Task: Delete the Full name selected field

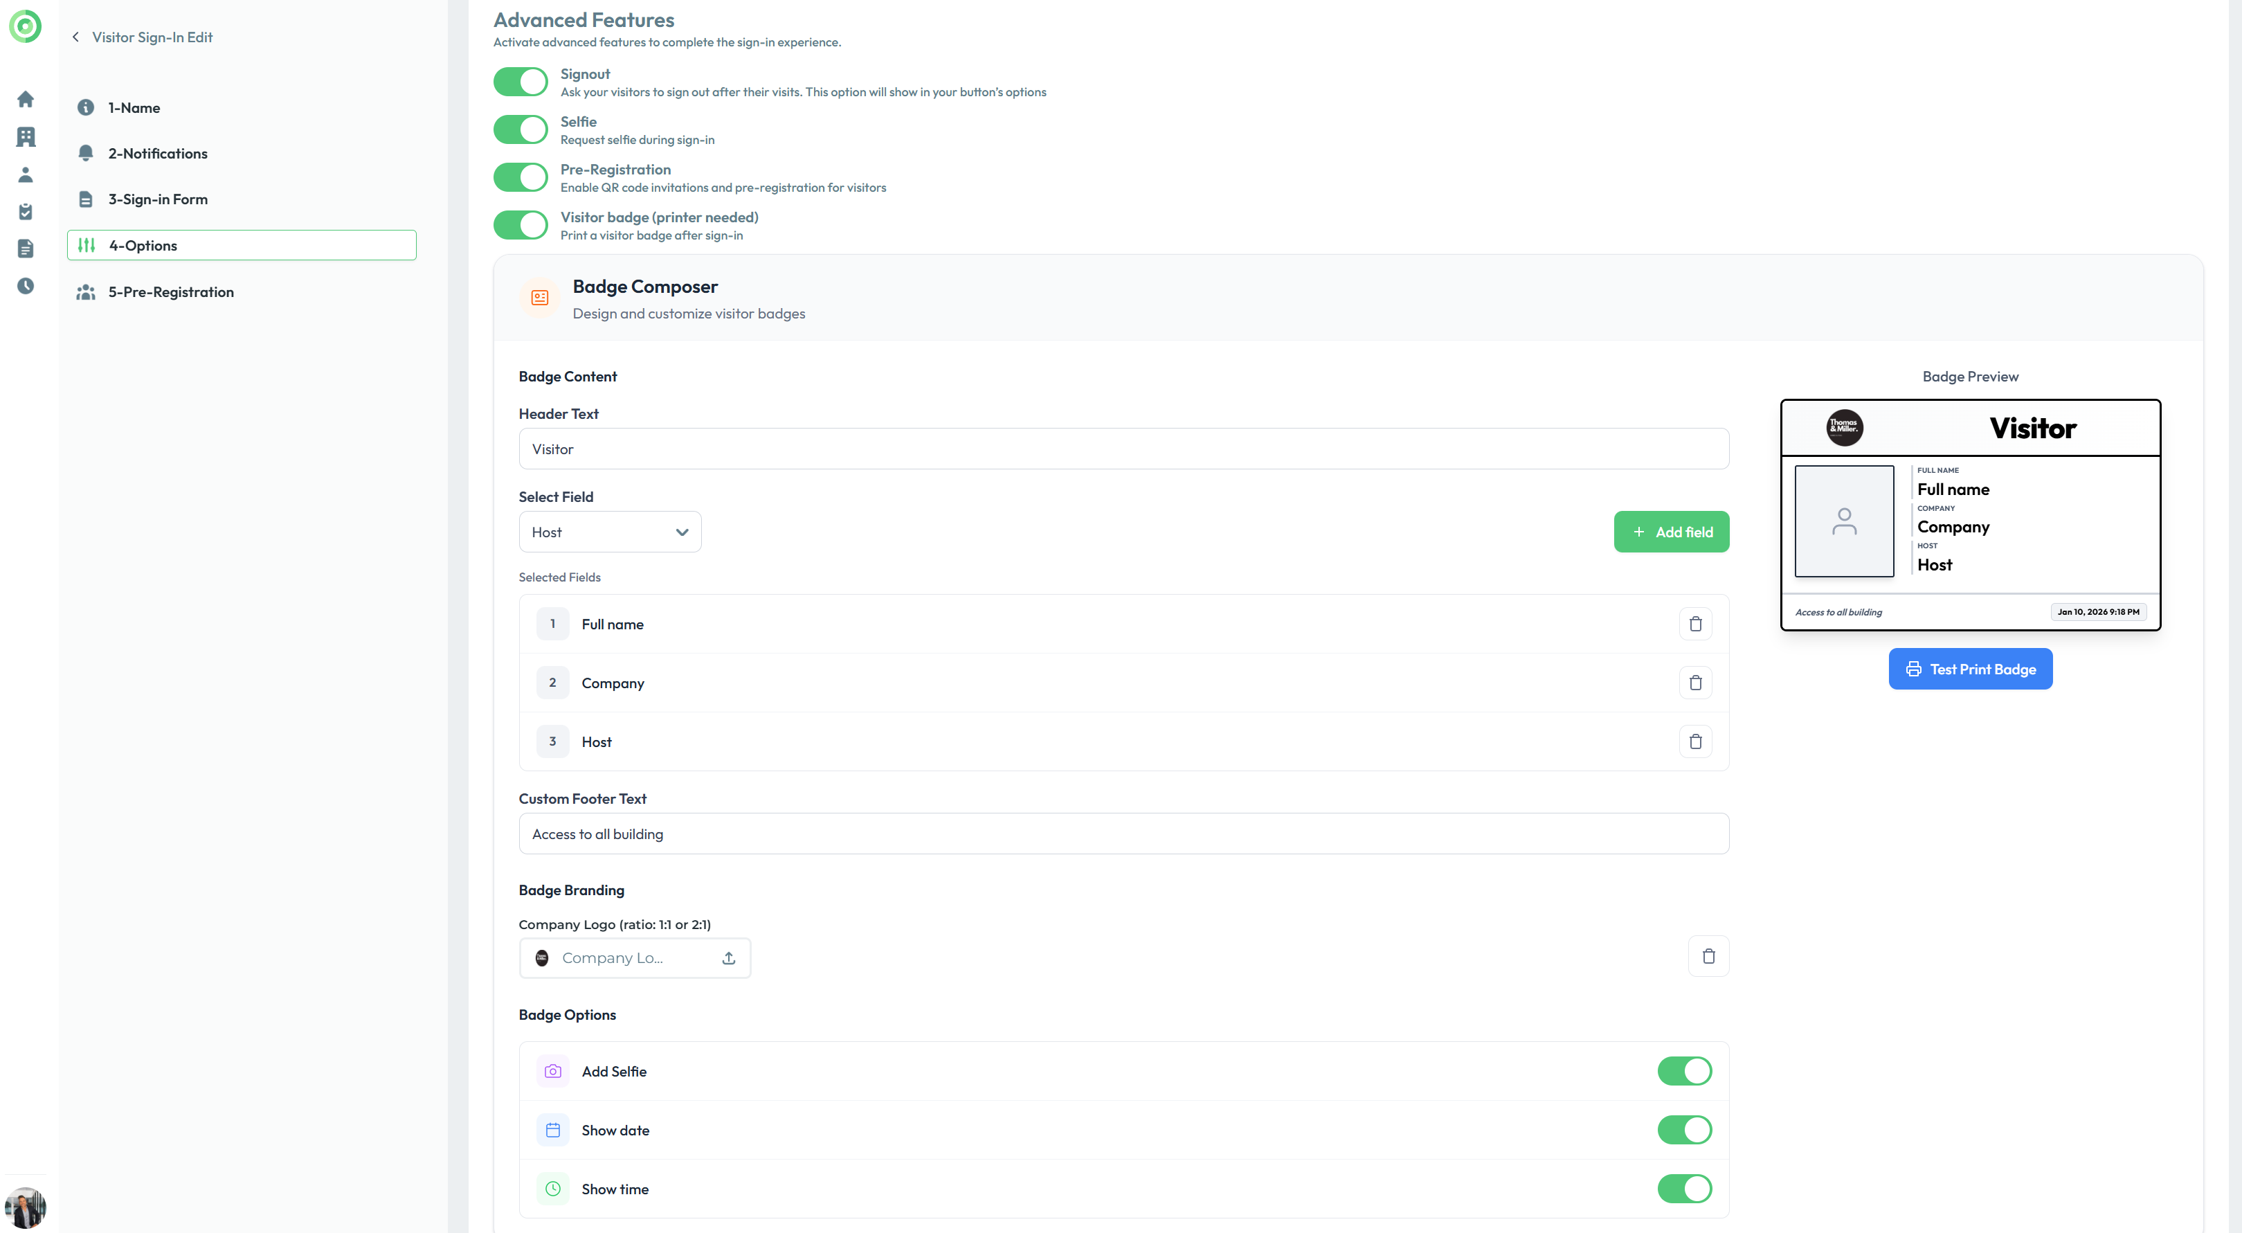Action: [1694, 624]
